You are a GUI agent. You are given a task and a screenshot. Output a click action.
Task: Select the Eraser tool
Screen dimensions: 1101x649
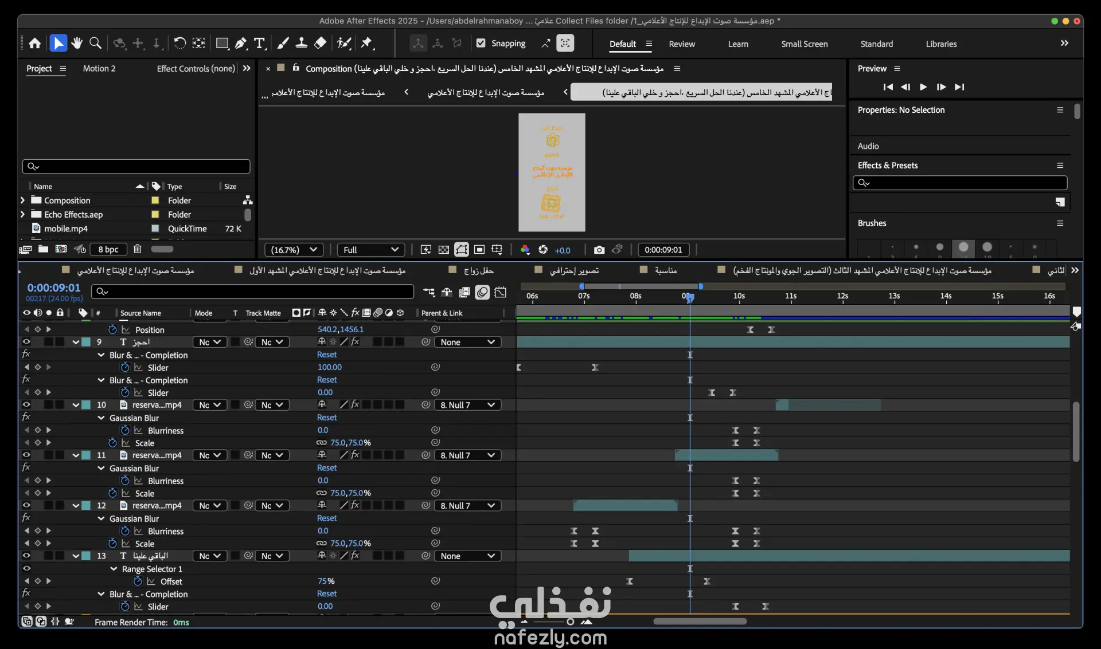321,44
